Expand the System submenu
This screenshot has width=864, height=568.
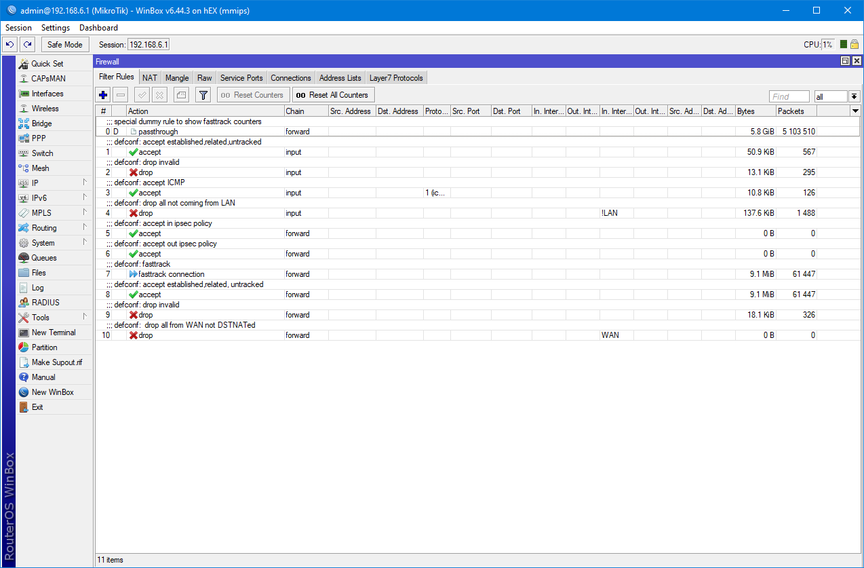click(54, 243)
